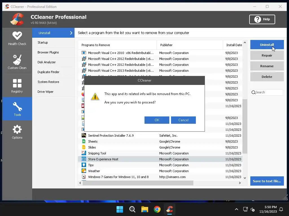Click the network tray icon
The width and height of the screenshot is (289, 216).
pyautogui.click(x=245, y=209)
